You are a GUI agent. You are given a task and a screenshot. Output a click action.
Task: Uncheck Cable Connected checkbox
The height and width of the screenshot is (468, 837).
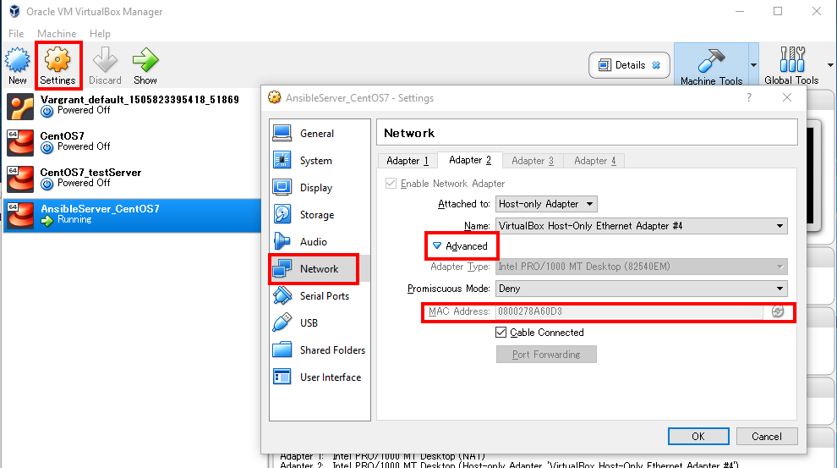click(x=501, y=333)
